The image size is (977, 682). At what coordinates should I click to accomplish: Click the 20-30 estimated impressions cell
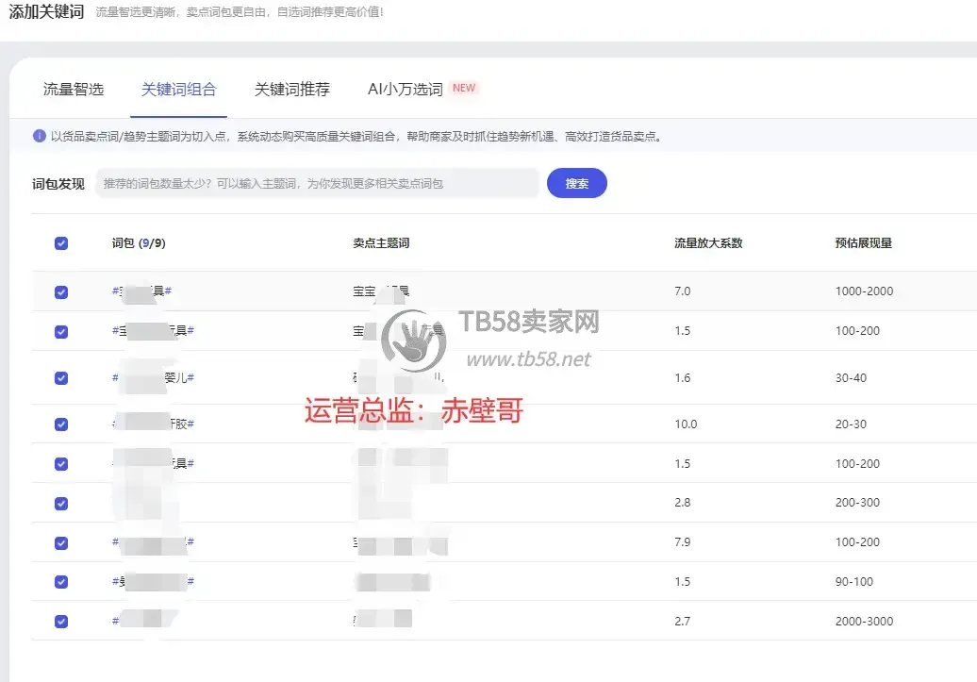[x=851, y=424]
